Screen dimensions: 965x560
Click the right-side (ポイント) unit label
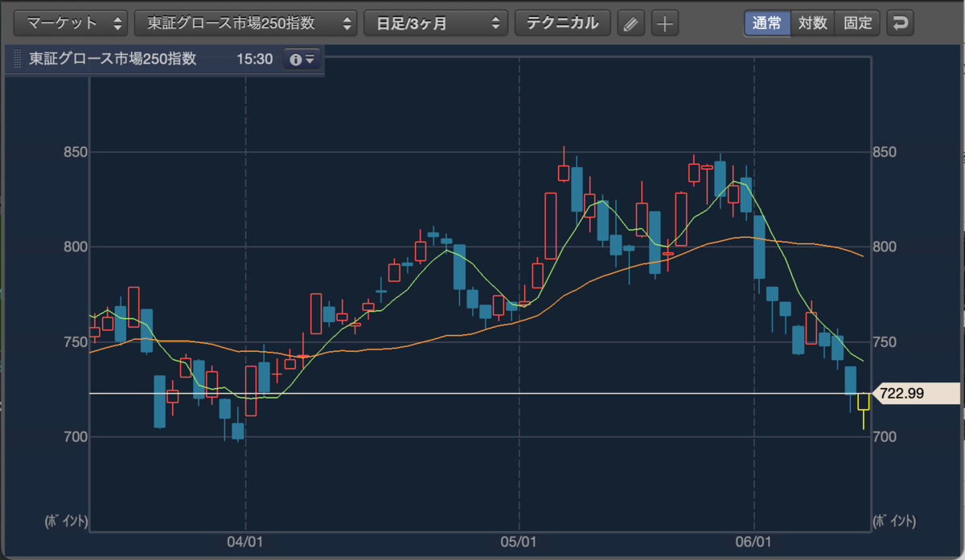click(x=894, y=521)
